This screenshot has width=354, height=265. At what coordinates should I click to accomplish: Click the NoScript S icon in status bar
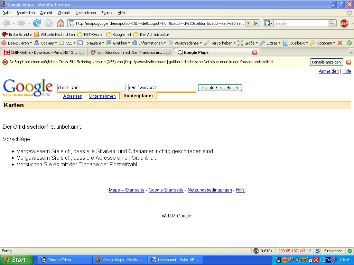pos(317,251)
